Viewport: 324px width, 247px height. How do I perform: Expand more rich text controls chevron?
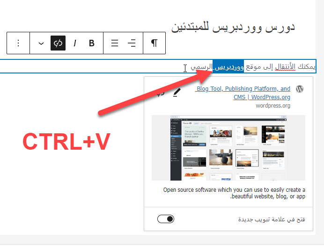point(41,43)
